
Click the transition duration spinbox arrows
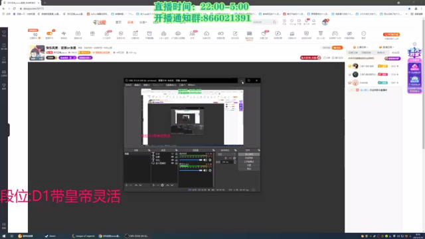tap(234, 162)
